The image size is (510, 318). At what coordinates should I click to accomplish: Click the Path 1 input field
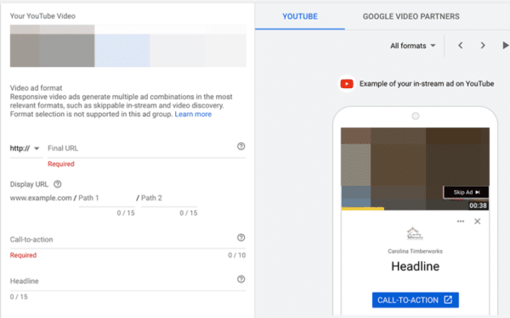pyautogui.click(x=106, y=198)
